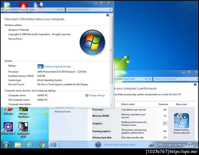The width and height of the screenshot is (199, 155).
Task: Open Advanced tools link
Action: click(x=62, y=111)
